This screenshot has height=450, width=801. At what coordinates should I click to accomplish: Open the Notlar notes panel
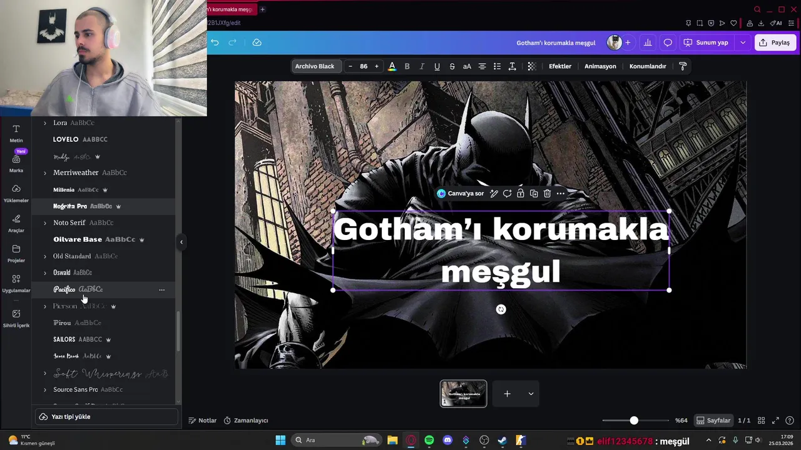pyautogui.click(x=203, y=421)
